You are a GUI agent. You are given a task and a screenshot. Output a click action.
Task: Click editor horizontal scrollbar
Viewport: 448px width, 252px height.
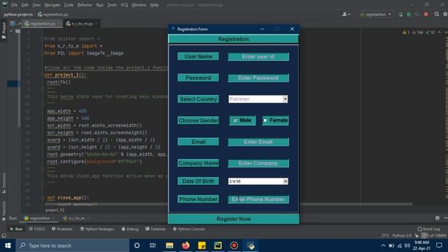229,204
